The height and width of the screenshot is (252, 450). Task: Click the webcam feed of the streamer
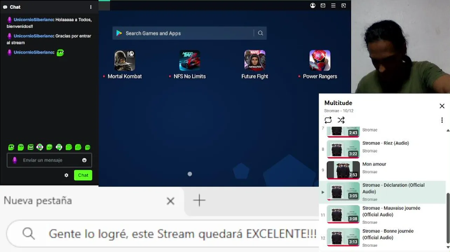[401, 47]
